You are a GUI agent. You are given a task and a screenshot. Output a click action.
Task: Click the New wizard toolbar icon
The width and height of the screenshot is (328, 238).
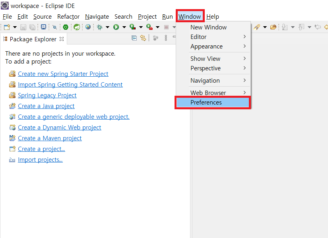(x=7, y=27)
